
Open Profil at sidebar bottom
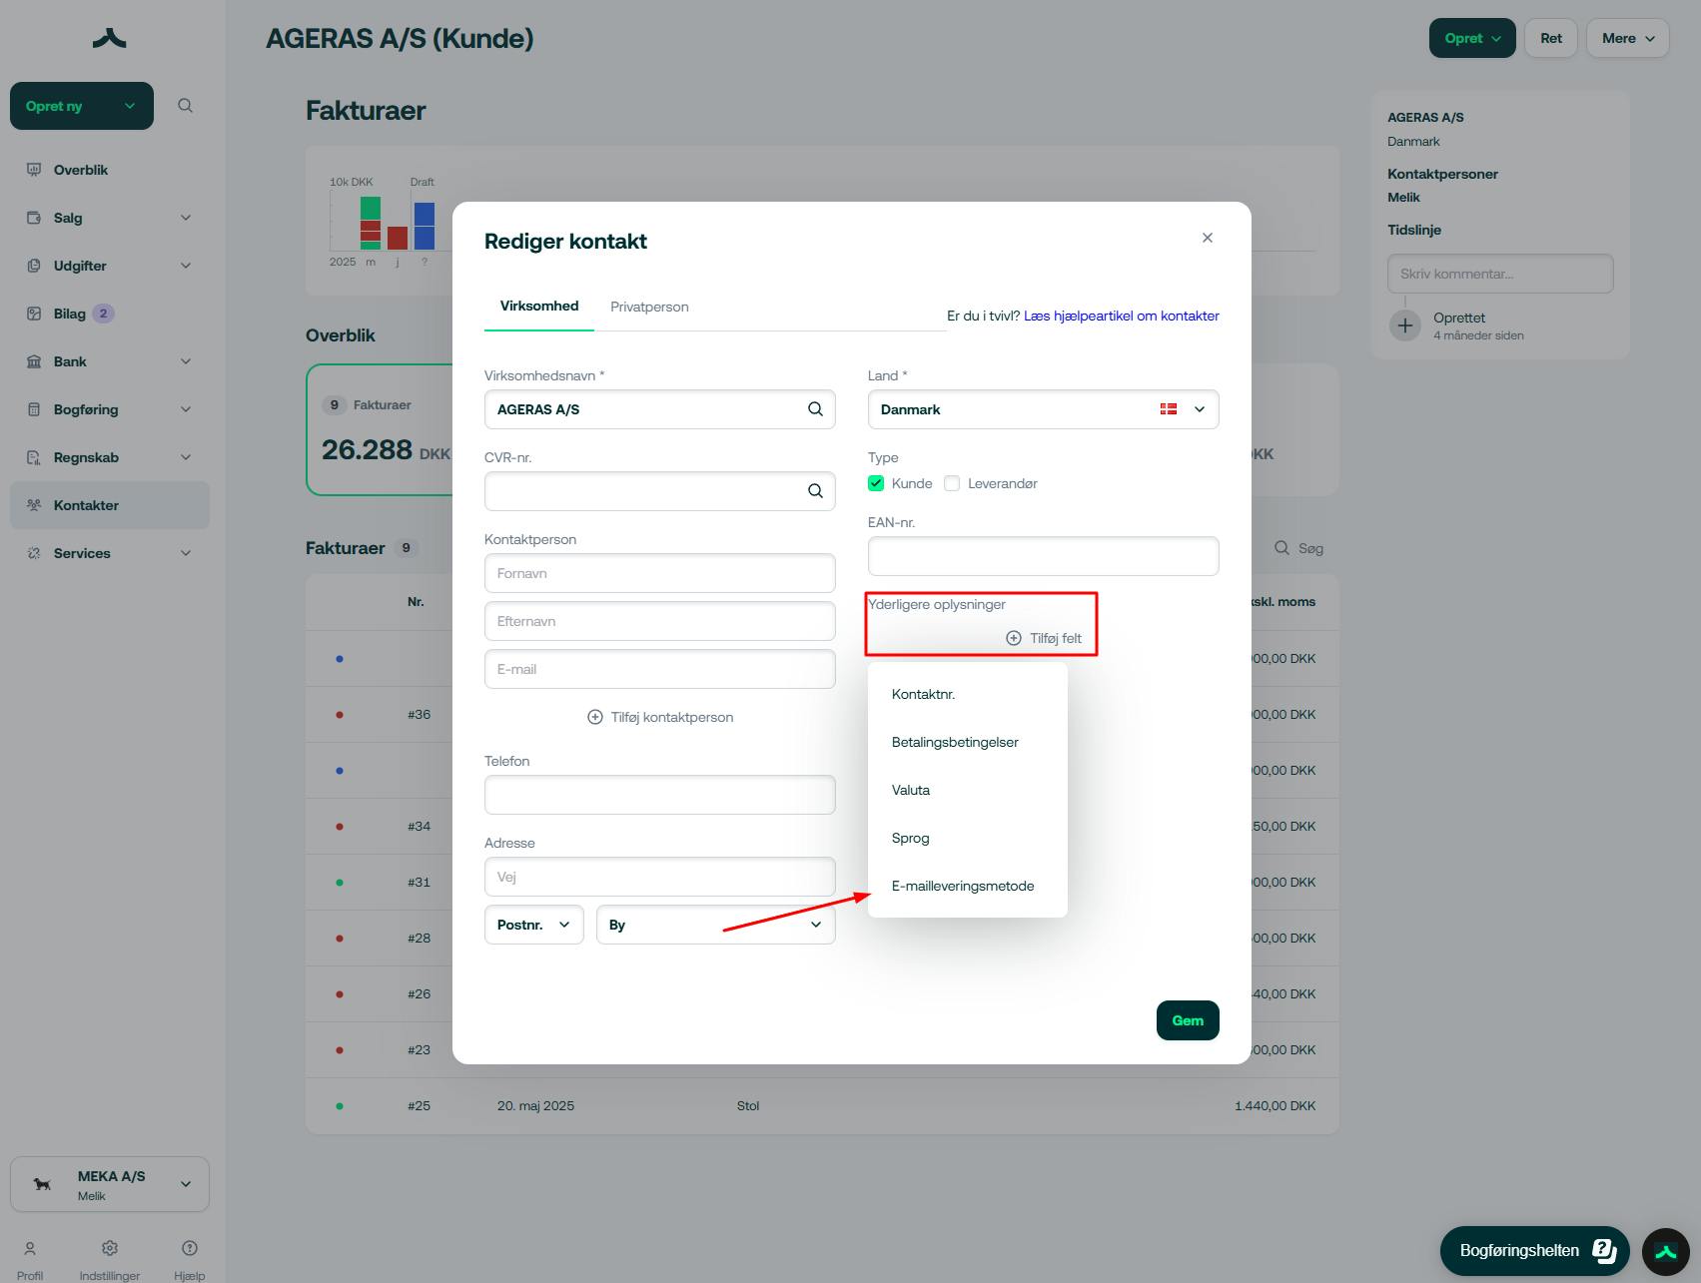30,1259
